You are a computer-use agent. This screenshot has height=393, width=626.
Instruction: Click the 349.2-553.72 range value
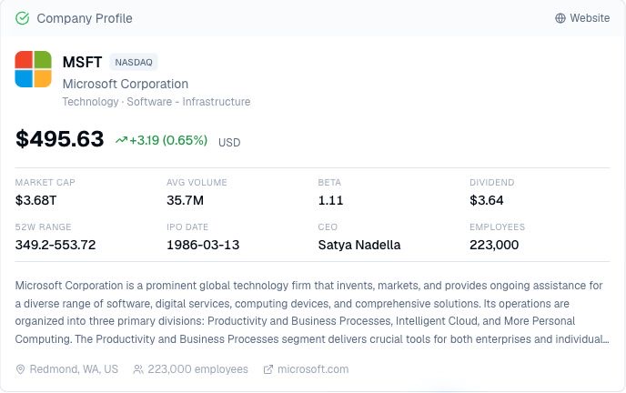56,245
